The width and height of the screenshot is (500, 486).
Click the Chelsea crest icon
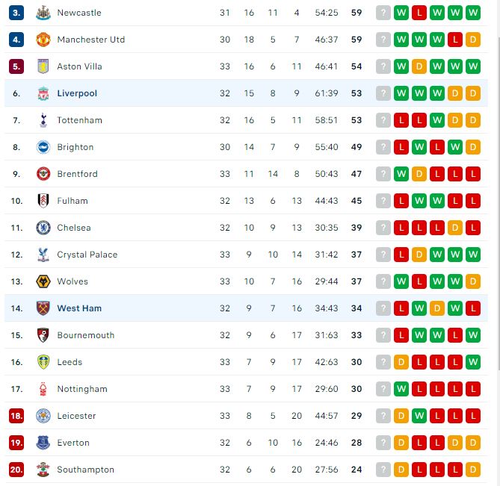43,228
